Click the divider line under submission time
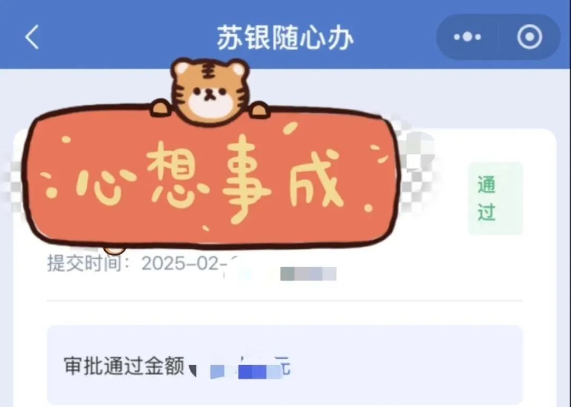 pos(285,301)
